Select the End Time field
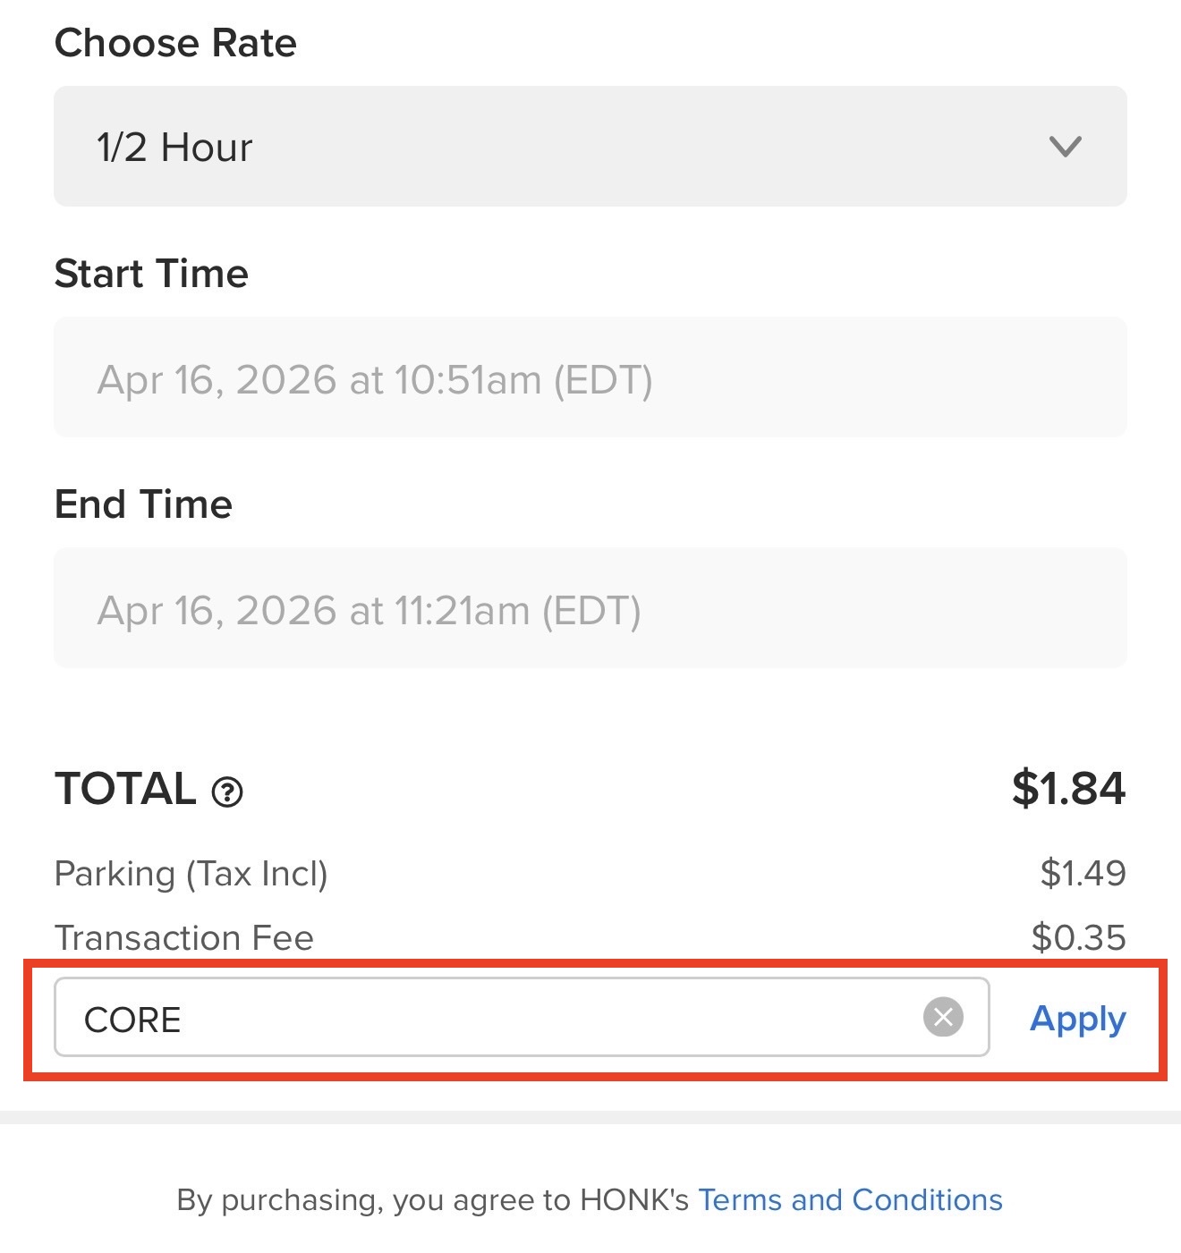The height and width of the screenshot is (1253, 1181). 590,608
